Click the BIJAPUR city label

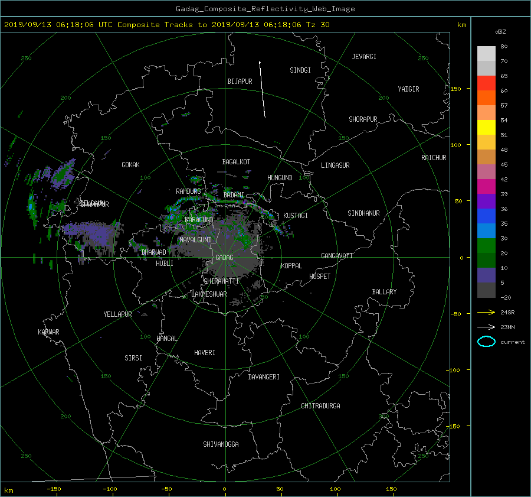[x=240, y=82]
